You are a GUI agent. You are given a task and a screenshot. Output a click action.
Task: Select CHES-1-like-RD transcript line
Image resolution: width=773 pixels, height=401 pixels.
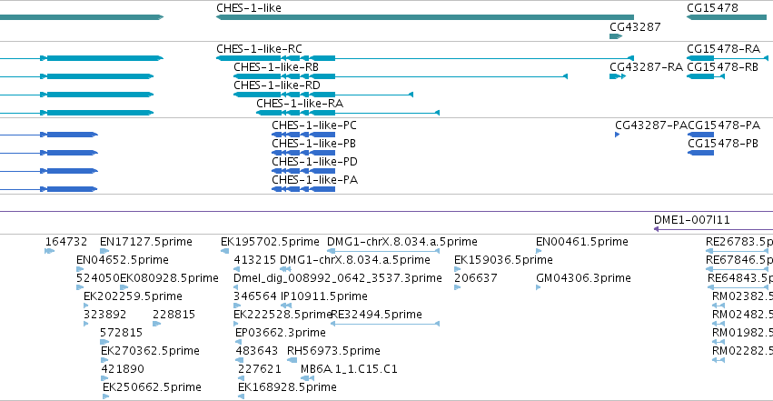(323, 95)
